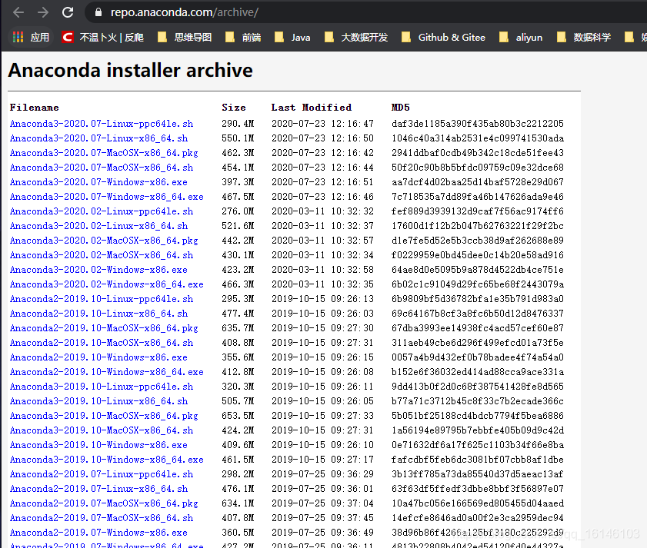
Task: Download Anaconda2-2019.10-Linux-x86_64.sh
Action: click(99, 314)
